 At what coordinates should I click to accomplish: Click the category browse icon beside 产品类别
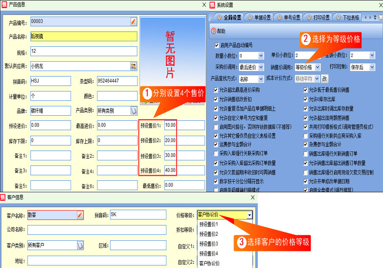[133, 111]
